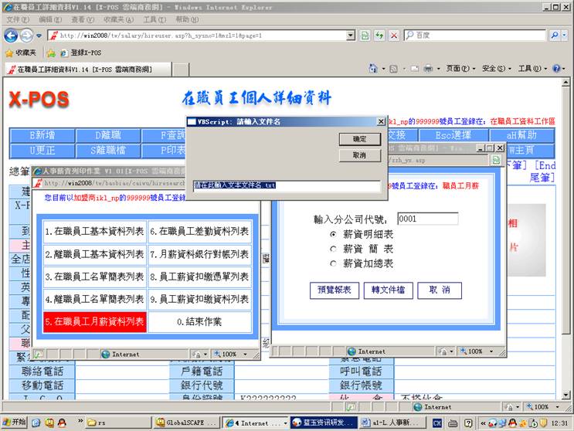Screen dimensions: 574x431
Task: Select 薪資明細表 radio option
Action: (334, 234)
